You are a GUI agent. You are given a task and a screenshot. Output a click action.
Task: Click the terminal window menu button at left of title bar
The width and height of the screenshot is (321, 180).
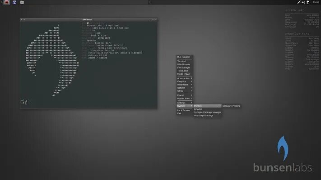pos(22,20)
